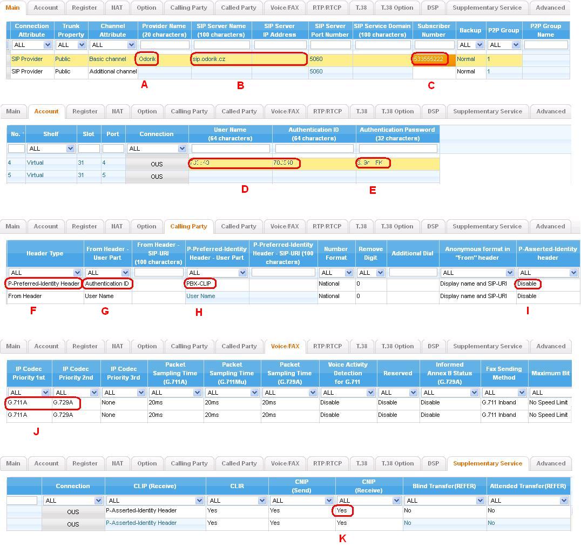Focus the SIP Server Port Number filter box
This screenshot has height=547, width=581.
coord(330,45)
